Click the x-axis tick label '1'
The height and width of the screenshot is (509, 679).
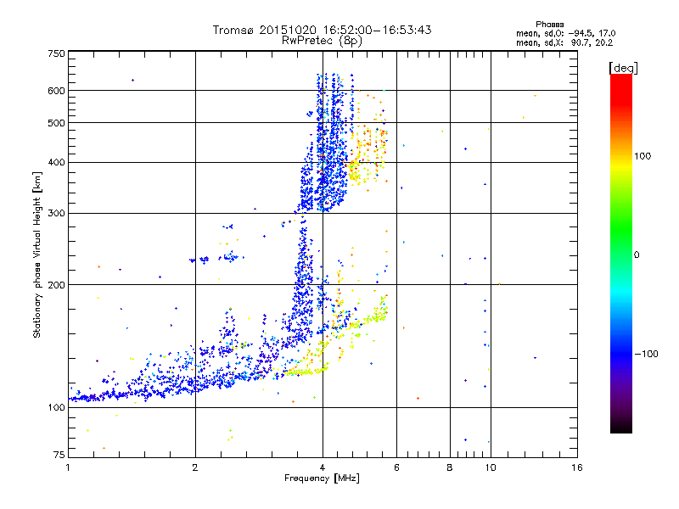point(68,467)
